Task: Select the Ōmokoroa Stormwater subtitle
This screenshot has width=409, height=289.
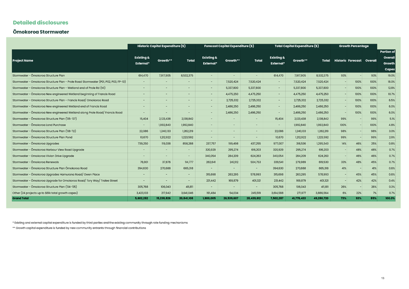Action: coord(41,32)
